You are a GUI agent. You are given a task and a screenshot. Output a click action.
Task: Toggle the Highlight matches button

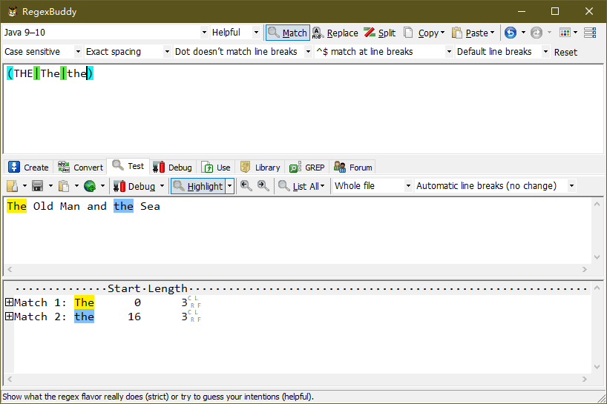(197, 186)
